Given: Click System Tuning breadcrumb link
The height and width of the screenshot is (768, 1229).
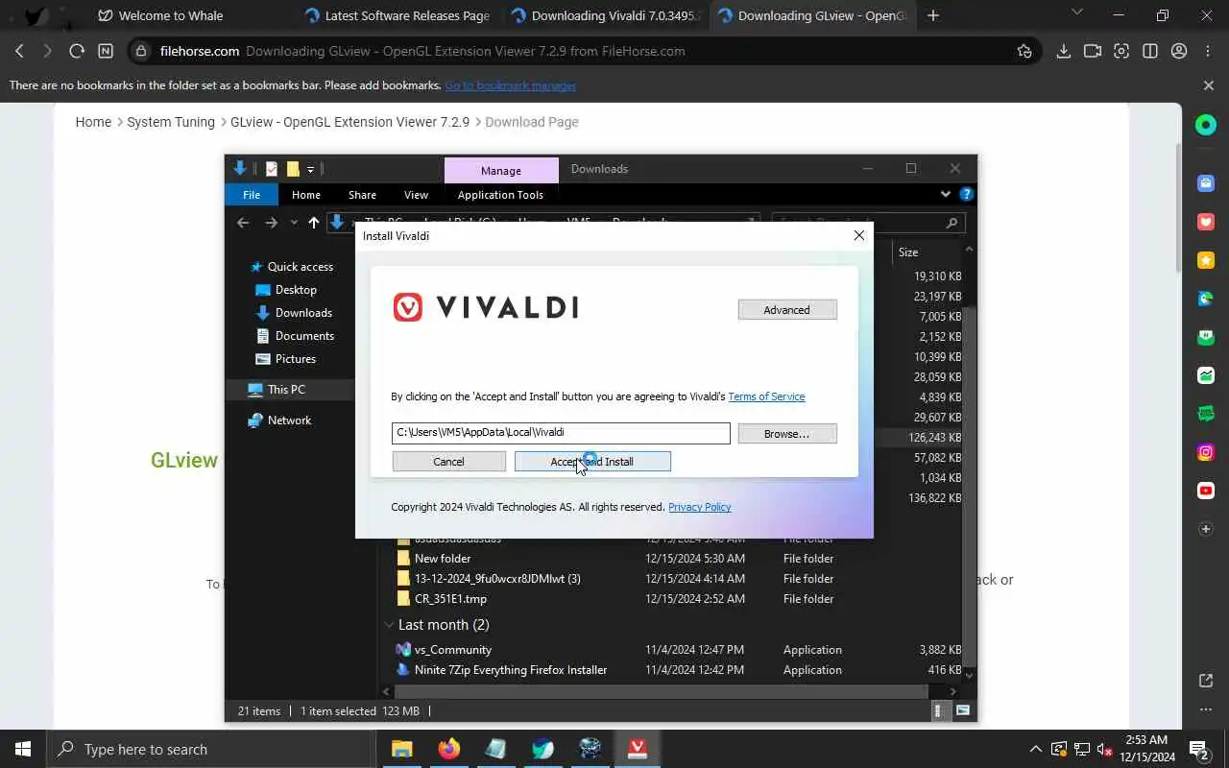Looking at the screenshot, I should [x=171, y=122].
